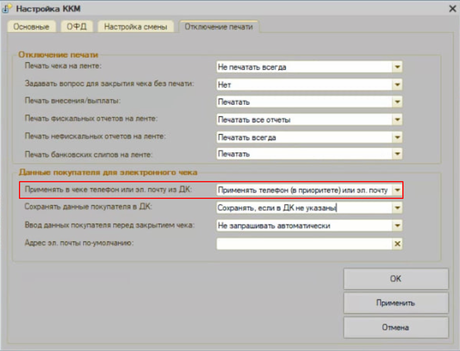Viewport: 460px width, 351px height.
Task: Open the ОФД tab
Action: [76, 27]
